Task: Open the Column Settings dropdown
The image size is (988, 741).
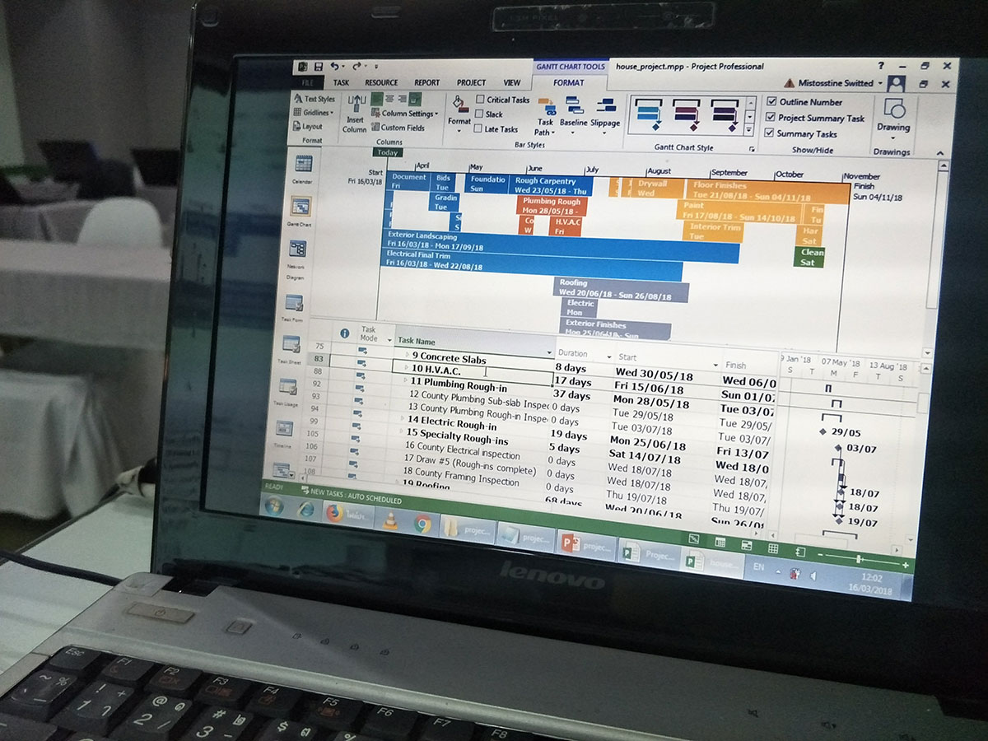Action: 404,114
